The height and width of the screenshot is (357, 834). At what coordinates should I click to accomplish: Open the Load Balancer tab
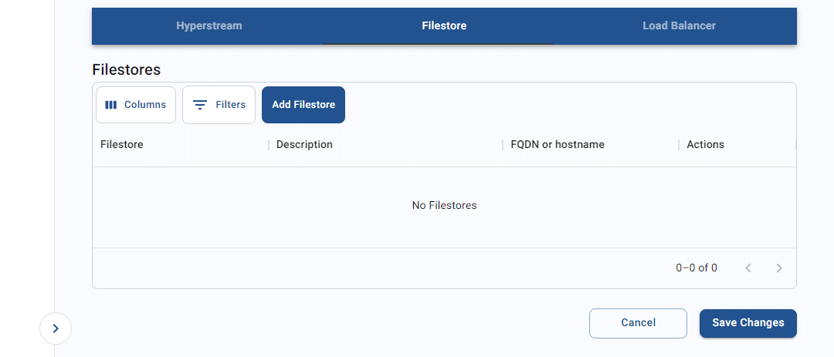(680, 25)
